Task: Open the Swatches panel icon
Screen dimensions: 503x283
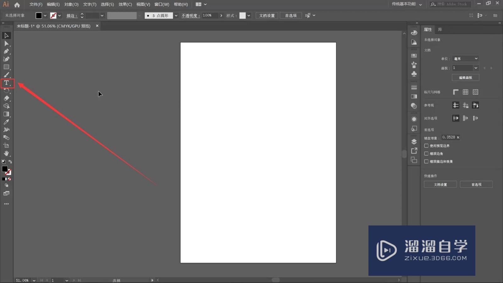Action: click(414, 56)
